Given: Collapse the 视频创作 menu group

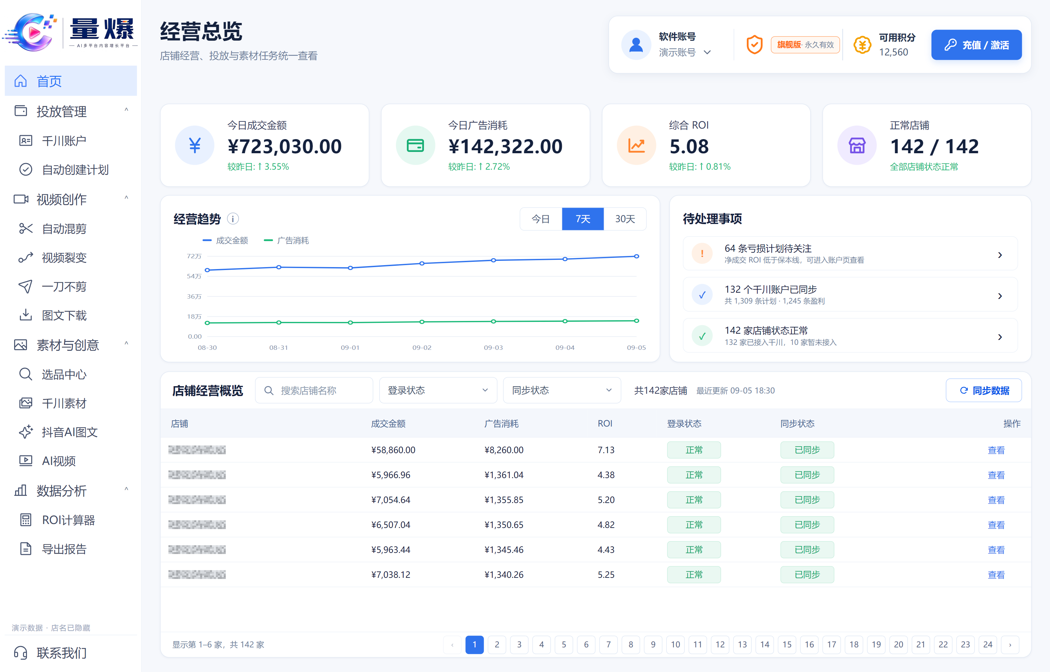Looking at the screenshot, I should click(x=126, y=198).
